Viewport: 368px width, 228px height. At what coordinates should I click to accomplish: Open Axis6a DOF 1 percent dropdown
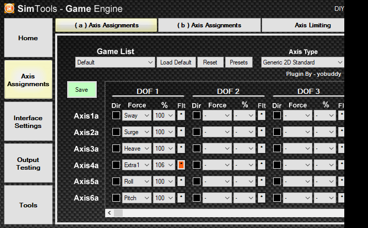(x=164, y=198)
